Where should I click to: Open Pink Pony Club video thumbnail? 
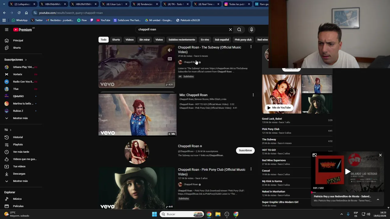point(137,188)
